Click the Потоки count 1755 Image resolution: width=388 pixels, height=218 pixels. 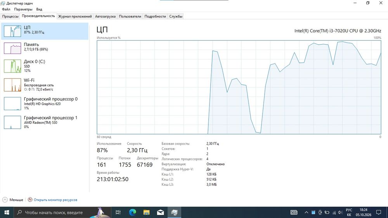click(125, 165)
